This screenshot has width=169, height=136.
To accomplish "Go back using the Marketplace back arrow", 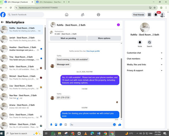I will point(2,22).
